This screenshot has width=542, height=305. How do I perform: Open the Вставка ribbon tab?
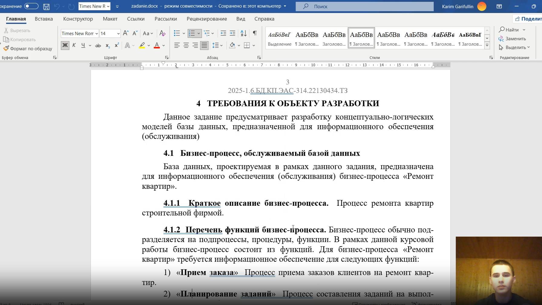[x=44, y=19]
